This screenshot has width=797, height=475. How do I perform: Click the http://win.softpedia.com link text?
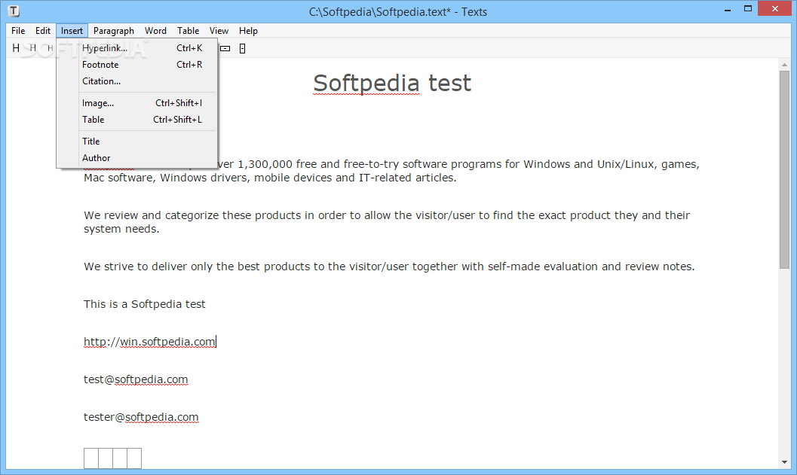[x=149, y=342]
